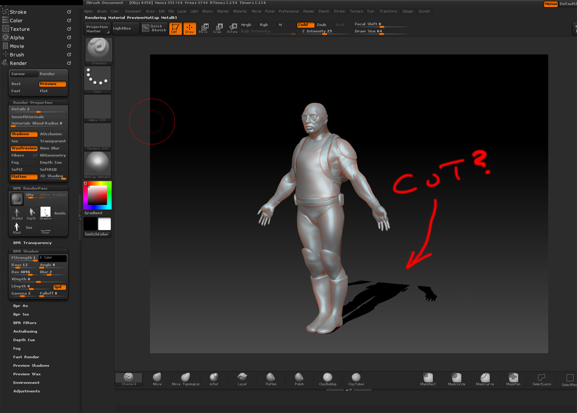Select the Inflat brush

(x=214, y=379)
